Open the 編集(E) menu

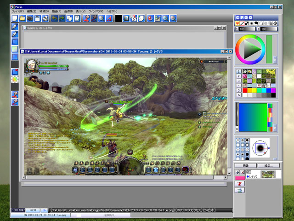(x=32, y=12)
